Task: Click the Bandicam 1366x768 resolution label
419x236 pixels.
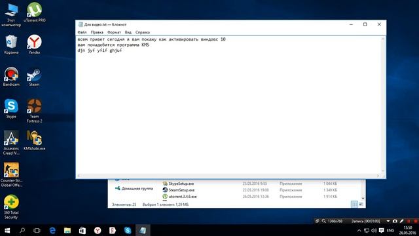Action: pyautogui.click(x=335, y=221)
